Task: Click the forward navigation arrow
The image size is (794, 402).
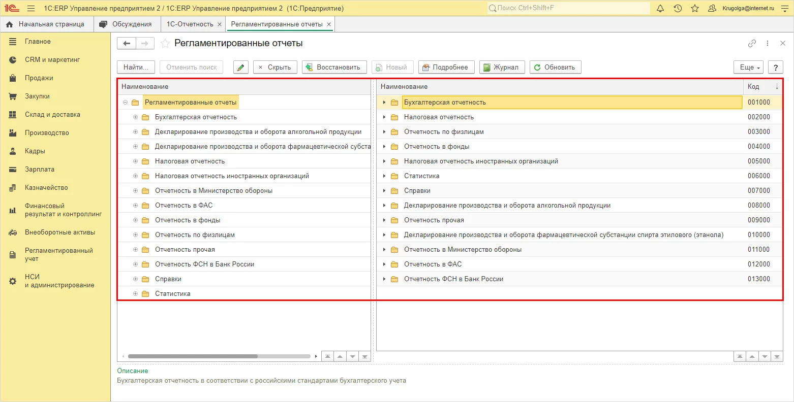Action: 145,43
